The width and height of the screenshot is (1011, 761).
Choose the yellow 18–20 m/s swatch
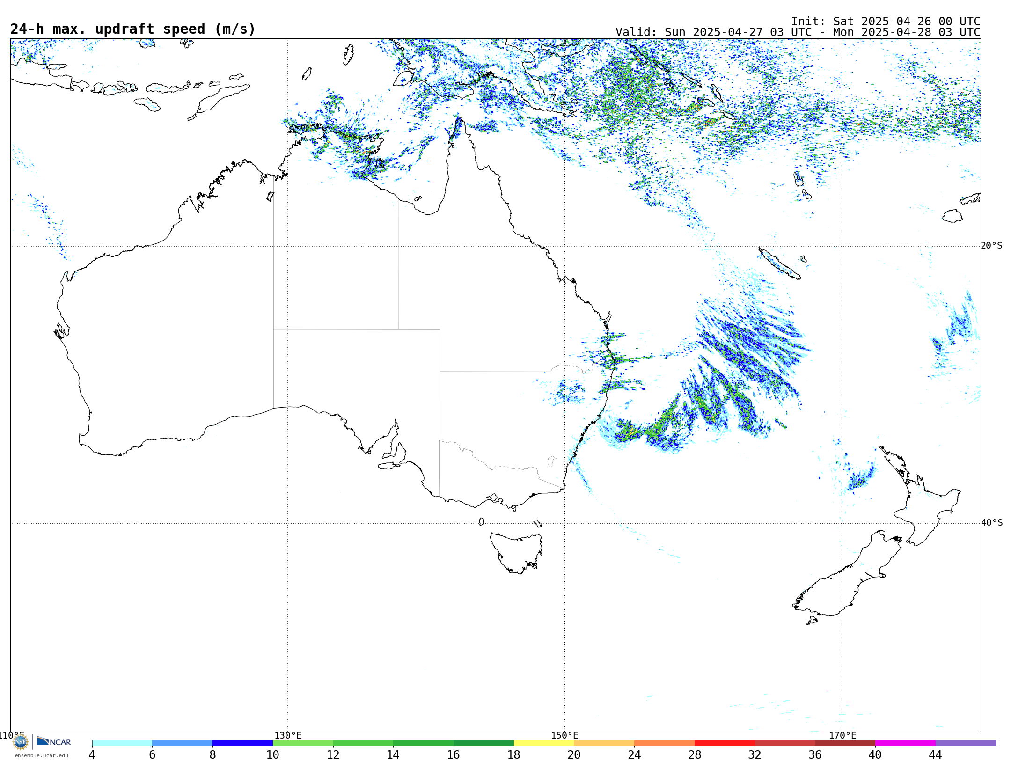(x=544, y=743)
